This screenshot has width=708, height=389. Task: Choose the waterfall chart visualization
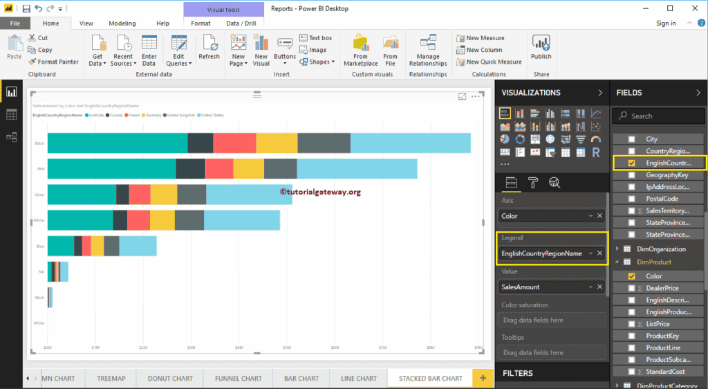pos(581,127)
